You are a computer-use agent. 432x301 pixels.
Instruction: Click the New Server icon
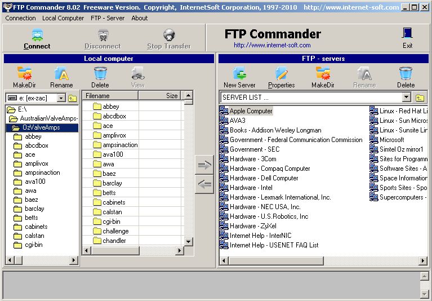[x=239, y=73]
